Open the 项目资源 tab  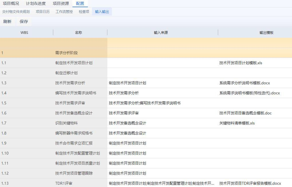tap(61, 4)
